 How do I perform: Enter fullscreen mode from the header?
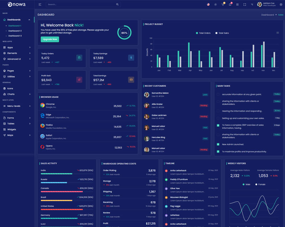pyautogui.click(x=245, y=5)
